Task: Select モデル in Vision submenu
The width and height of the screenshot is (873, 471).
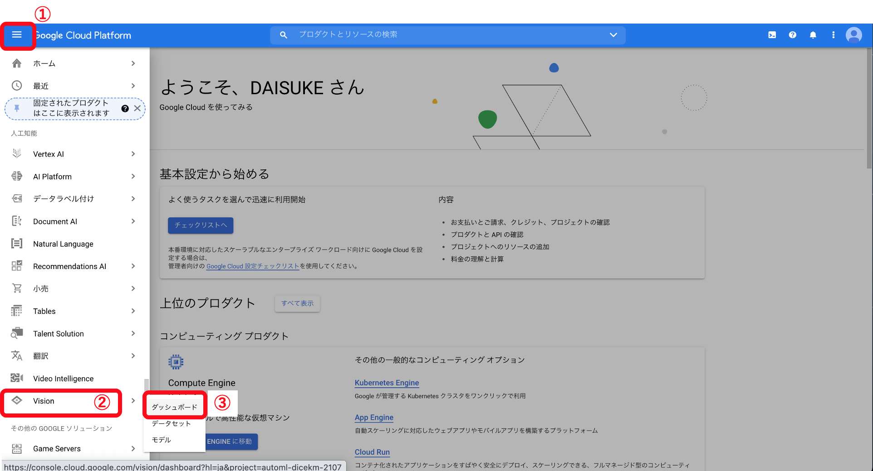Action: click(175, 440)
